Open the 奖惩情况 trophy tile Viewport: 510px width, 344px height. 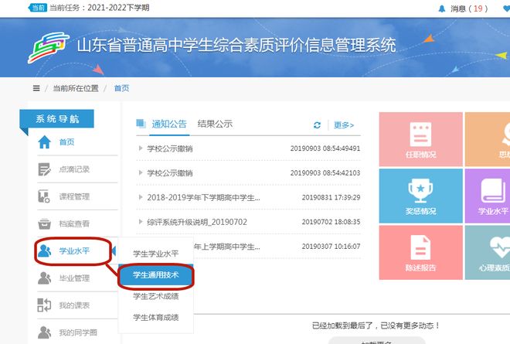421,196
